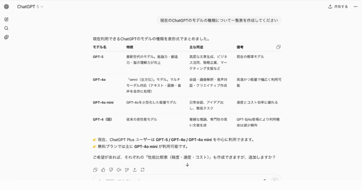Click the ChatGPT logo icon

pos(6,7)
